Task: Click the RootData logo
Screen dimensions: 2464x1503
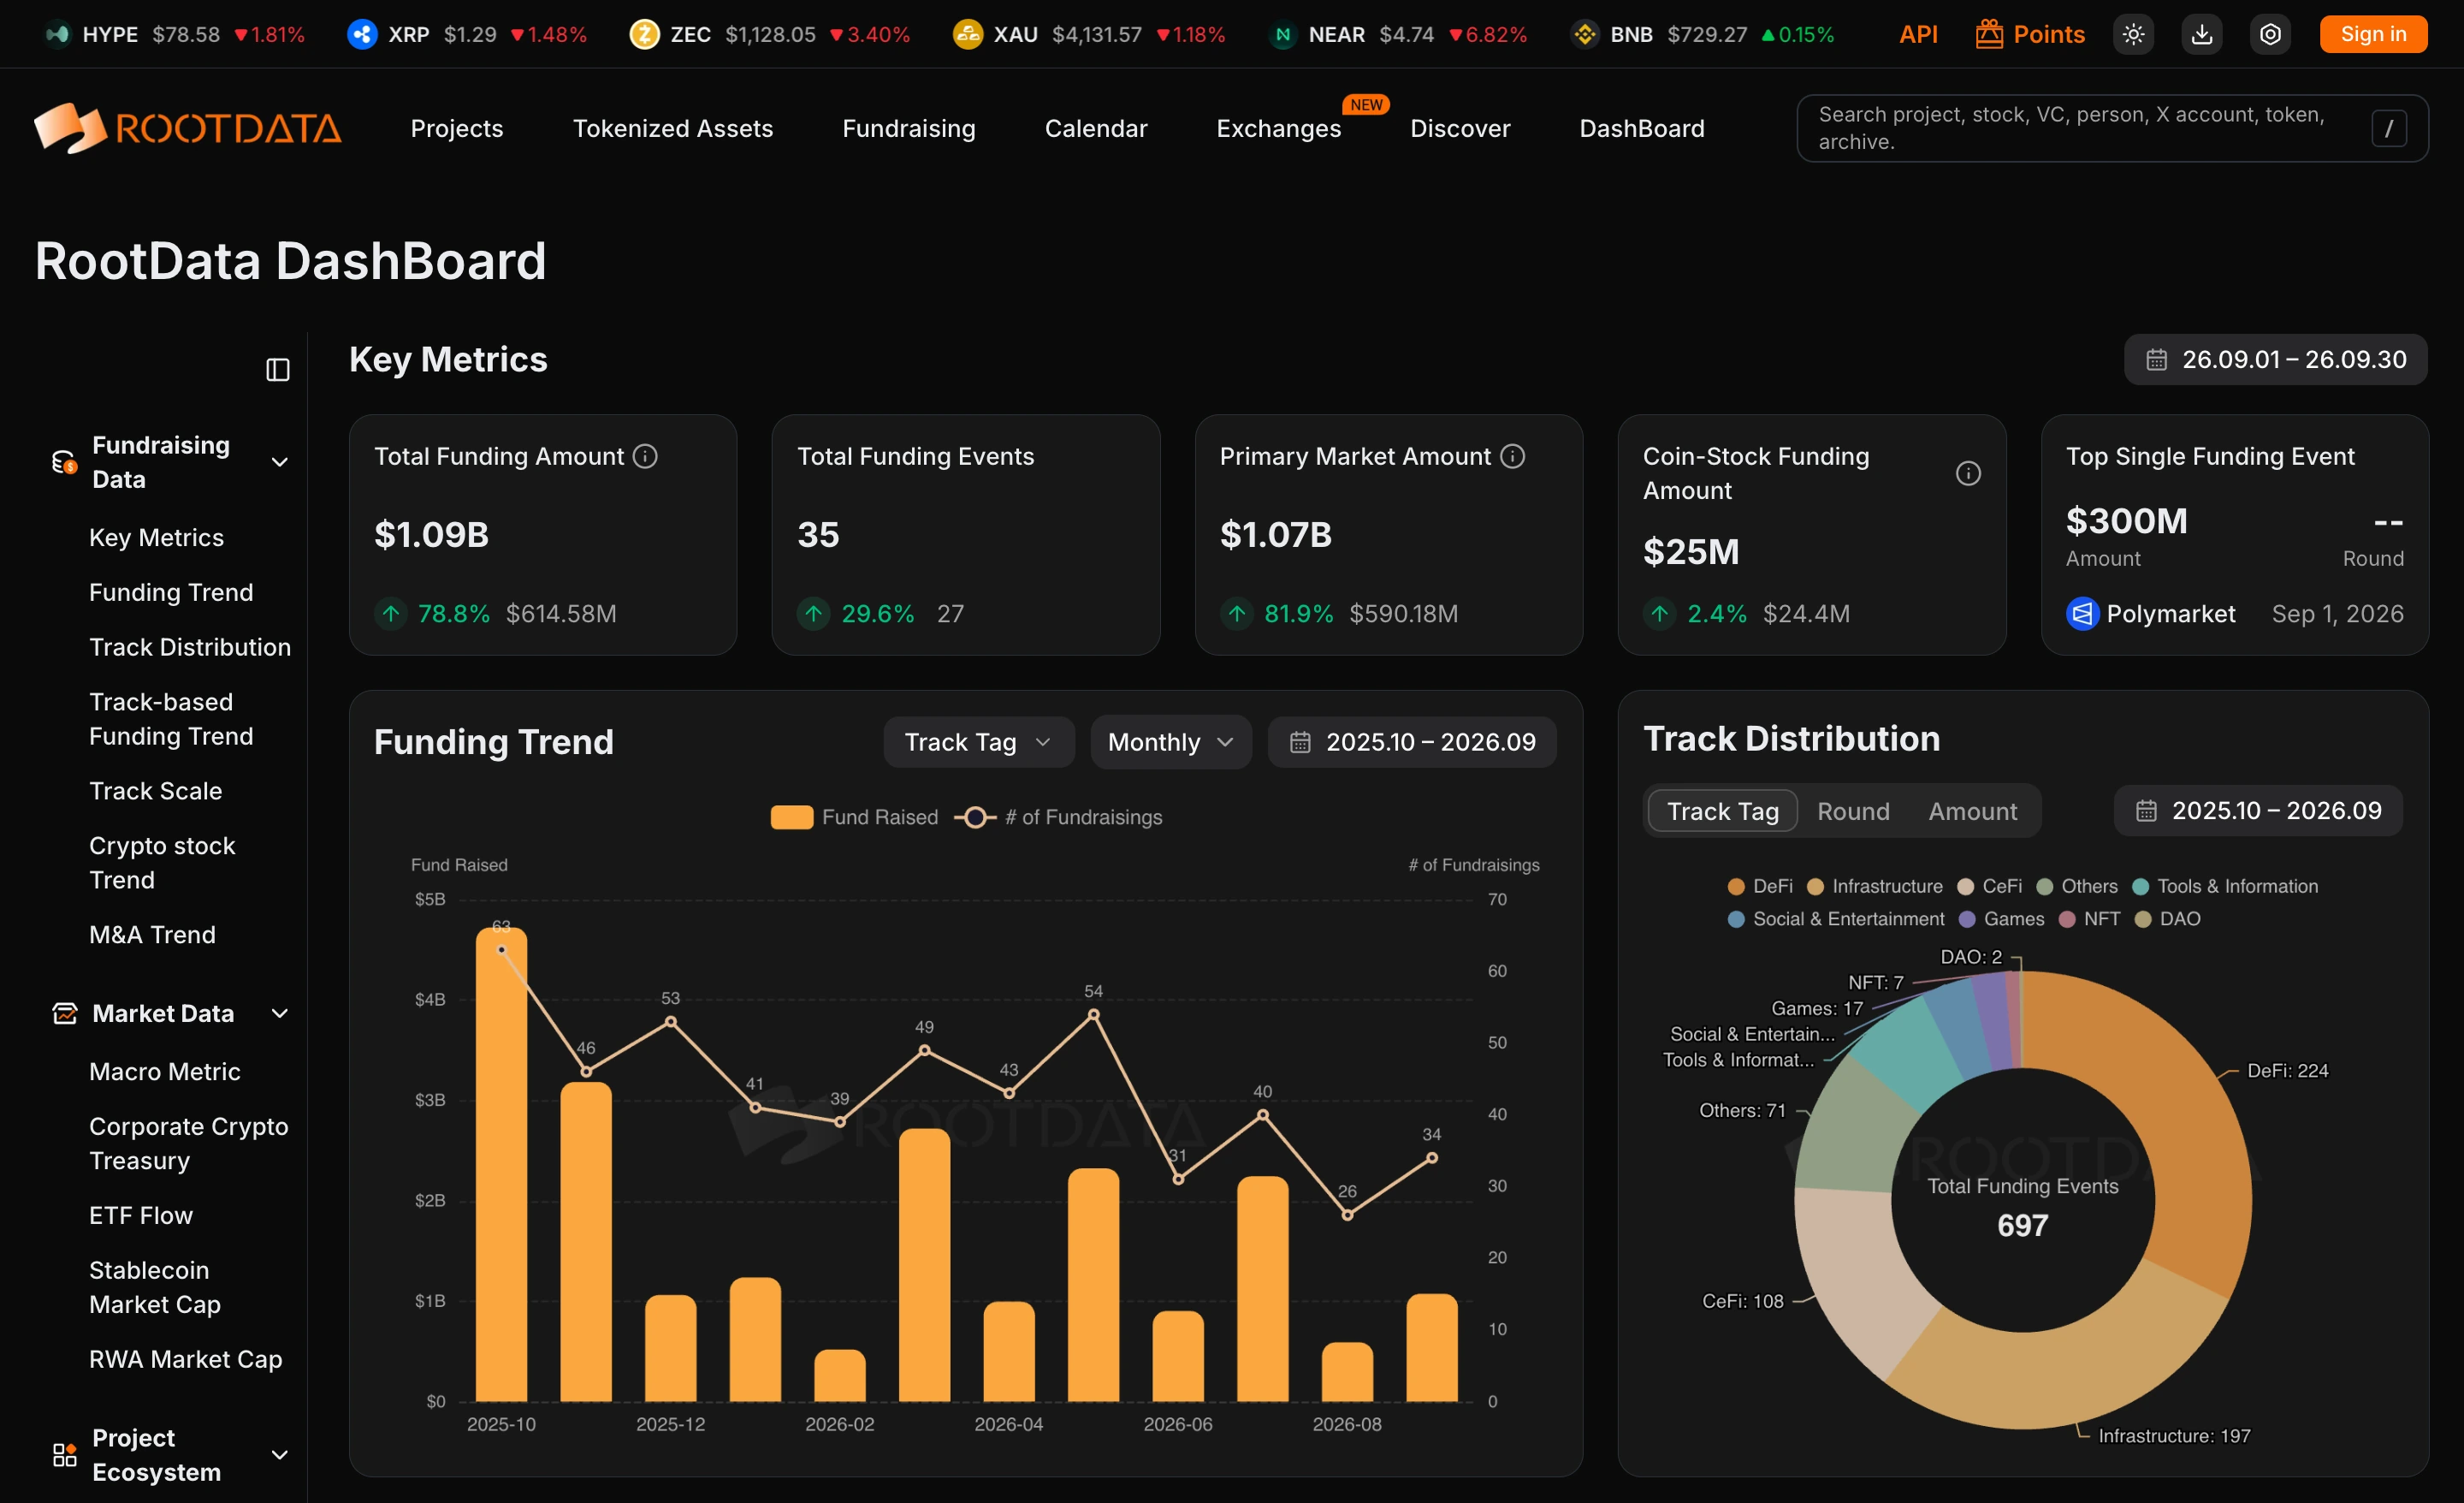Action: [188, 128]
